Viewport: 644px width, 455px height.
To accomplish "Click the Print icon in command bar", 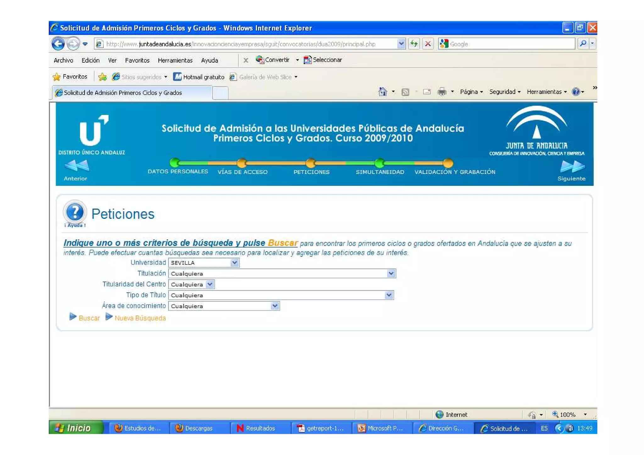I will 442,92.
